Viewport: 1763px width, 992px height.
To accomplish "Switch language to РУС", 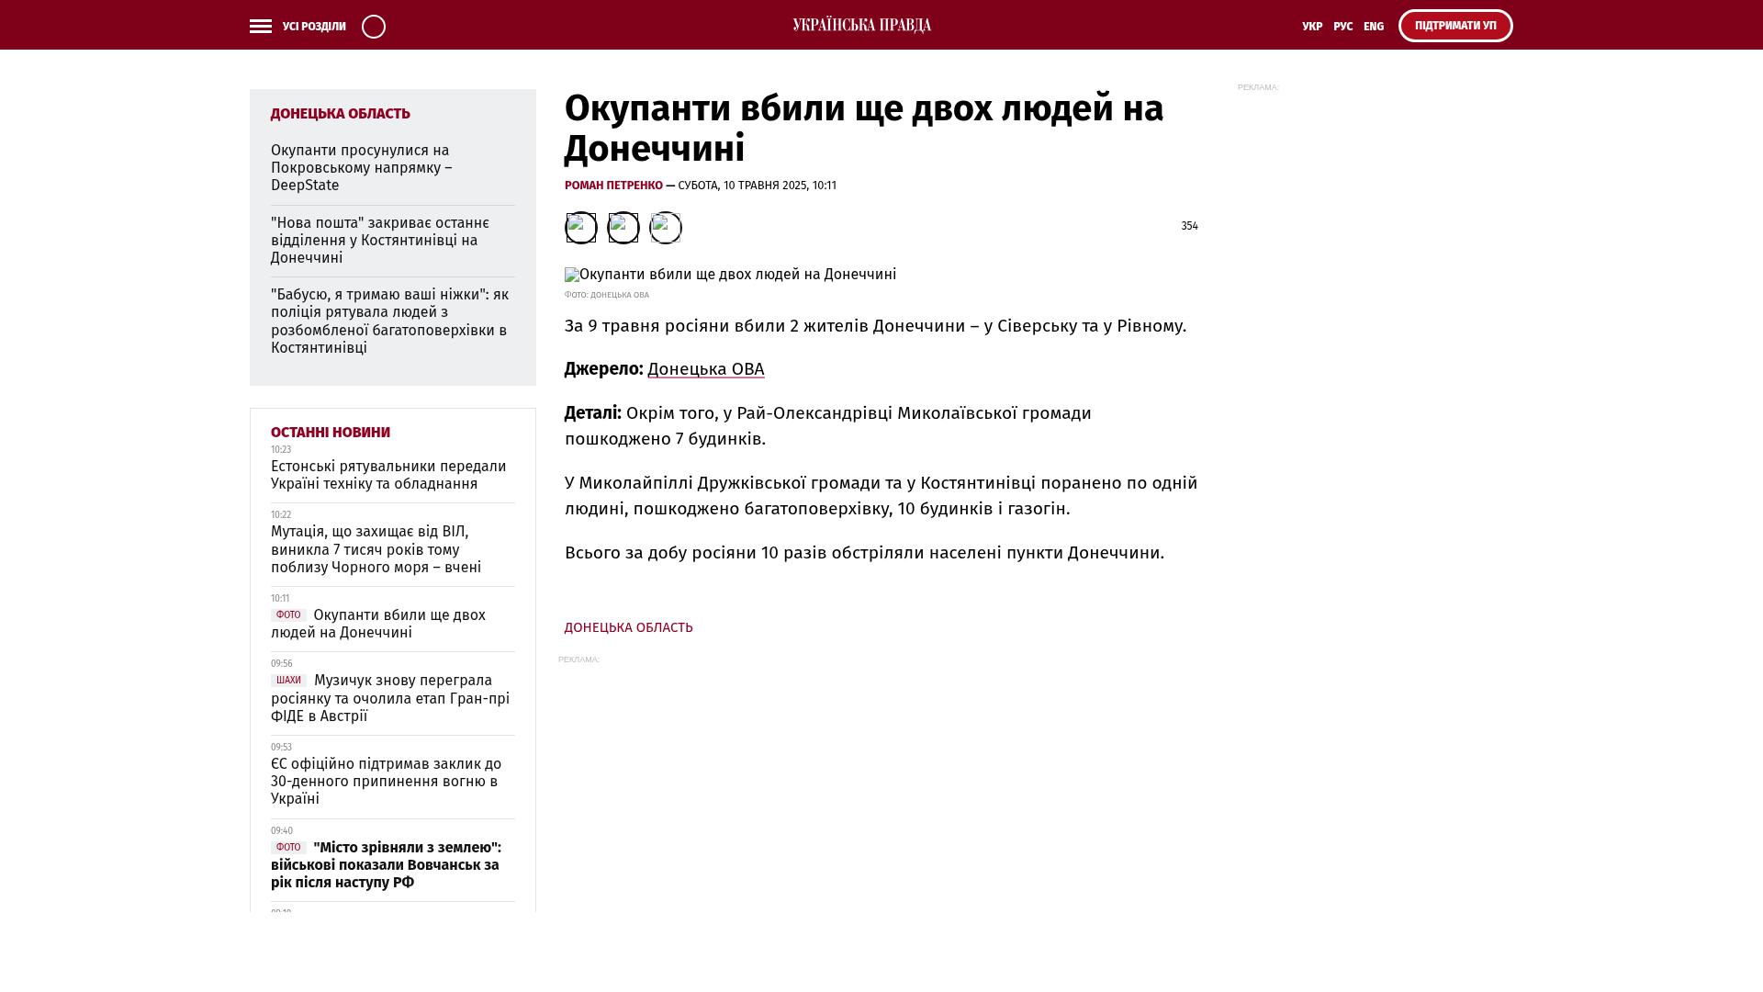I will 1342,27.
